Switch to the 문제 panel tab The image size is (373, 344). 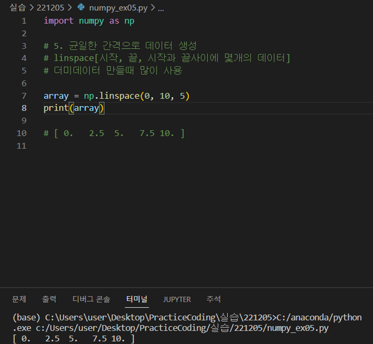click(x=19, y=299)
